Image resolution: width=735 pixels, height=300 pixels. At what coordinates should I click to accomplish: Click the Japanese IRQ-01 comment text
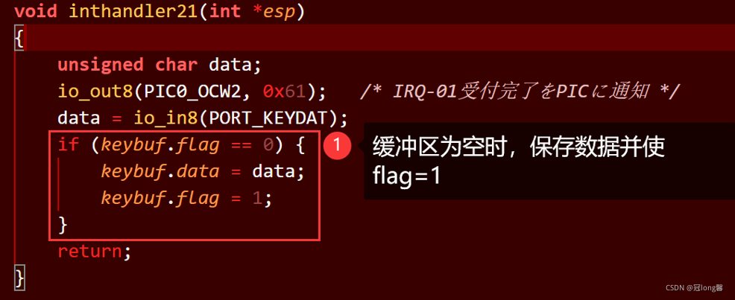click(519, 92)
